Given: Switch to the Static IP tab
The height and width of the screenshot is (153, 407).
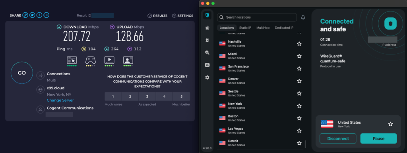Looking at the screenshot, I should tap(245, 28).
